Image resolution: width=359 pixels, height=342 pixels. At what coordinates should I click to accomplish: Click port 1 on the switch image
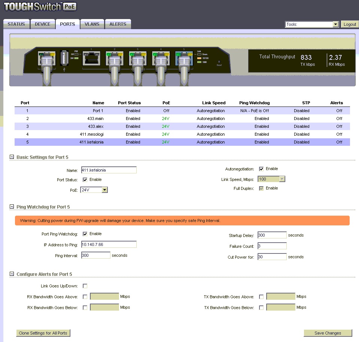[91, 58]
